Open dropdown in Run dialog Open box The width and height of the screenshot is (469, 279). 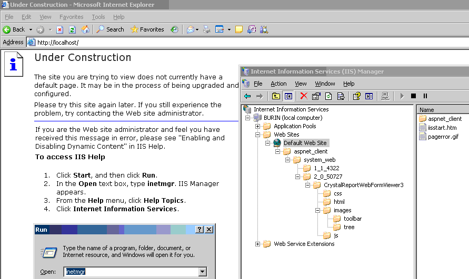(203, 272)
